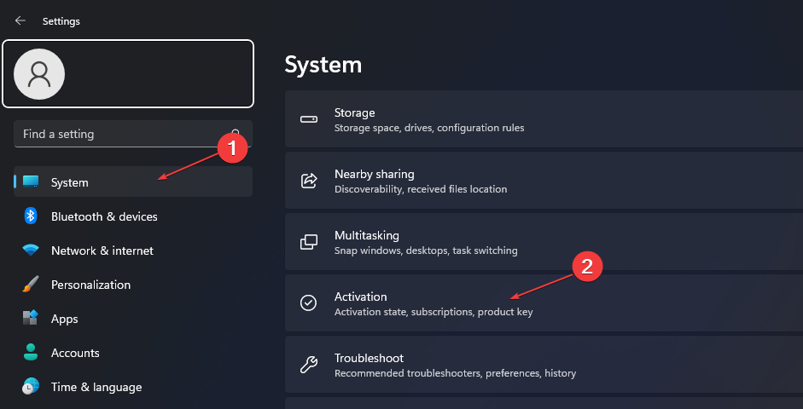The width and height of the screenshot is (803, 409).
Task: Click the Activation checkmark icon
Action: click(x=308, y=303)
